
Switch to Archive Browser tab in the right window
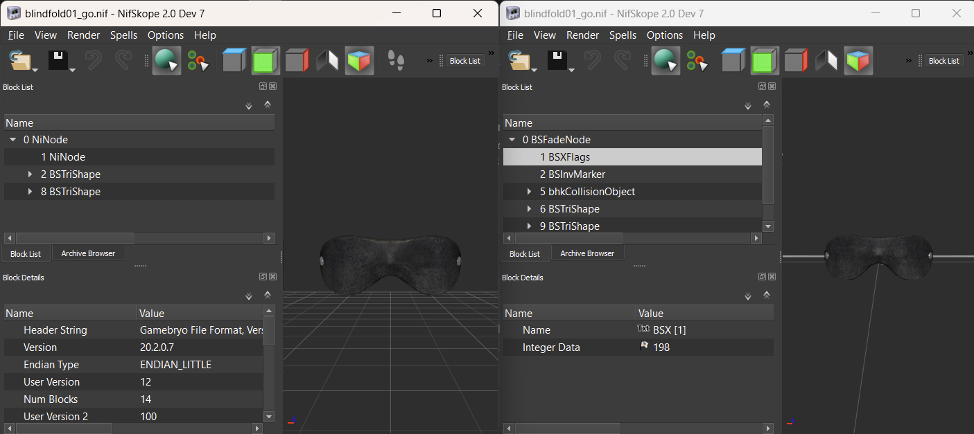coord(587,253)
